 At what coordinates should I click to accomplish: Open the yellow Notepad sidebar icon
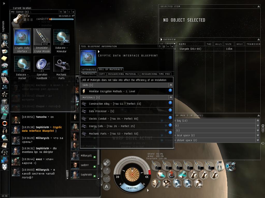(5, 59)
